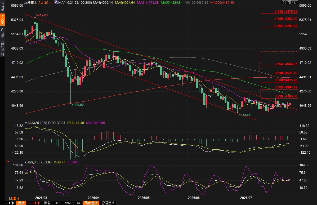Click the D:48.77 value
Image resolution: width=317 pixels, height=205 pixels.
(x=59, y=162)
